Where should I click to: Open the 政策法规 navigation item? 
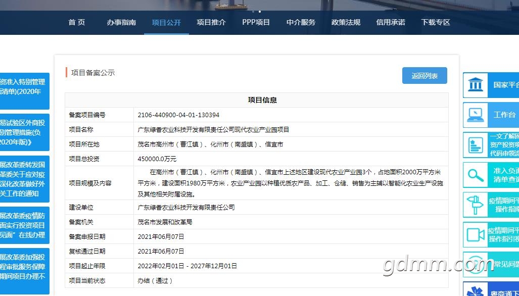(x=346, y=22)
